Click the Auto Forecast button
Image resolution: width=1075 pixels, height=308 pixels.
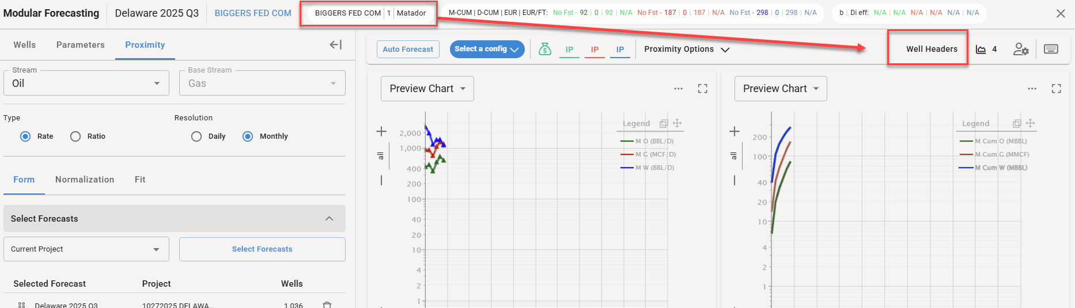(x=408, y=50)
